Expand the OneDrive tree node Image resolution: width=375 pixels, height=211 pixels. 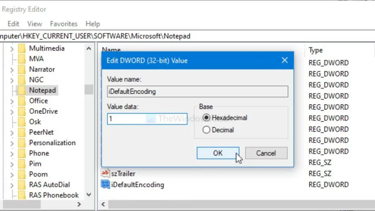(x=12, y=112)
